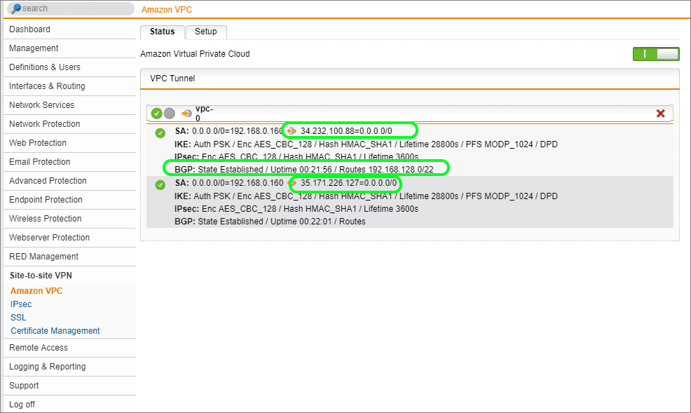Open the Support menu
This screenshot has height=413, width=691.
[69, 386]
